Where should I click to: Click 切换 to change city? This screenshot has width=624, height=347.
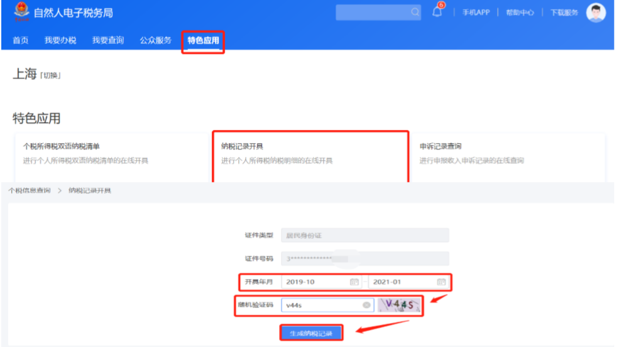click(50, 76)
